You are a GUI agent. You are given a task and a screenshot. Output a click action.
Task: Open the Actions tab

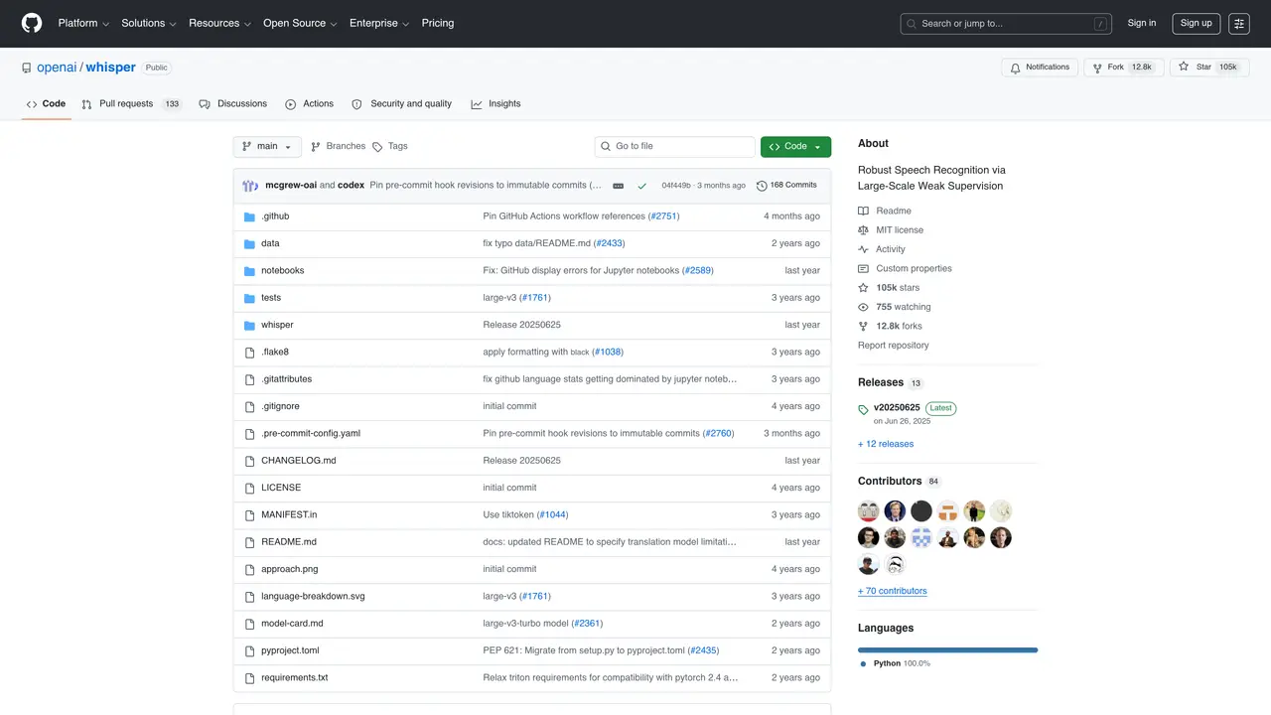[x=310, y=104]
